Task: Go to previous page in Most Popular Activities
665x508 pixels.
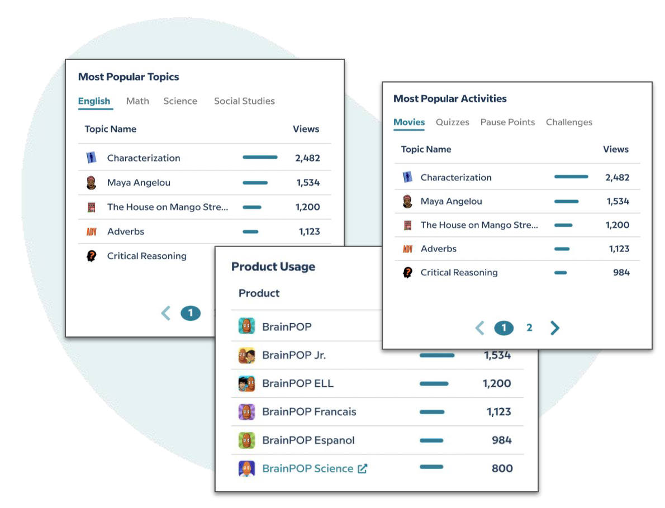Action: point(479,328)
